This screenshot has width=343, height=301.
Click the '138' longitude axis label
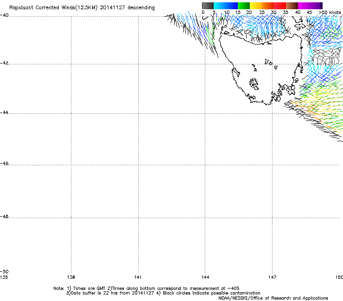coord(71,277)
